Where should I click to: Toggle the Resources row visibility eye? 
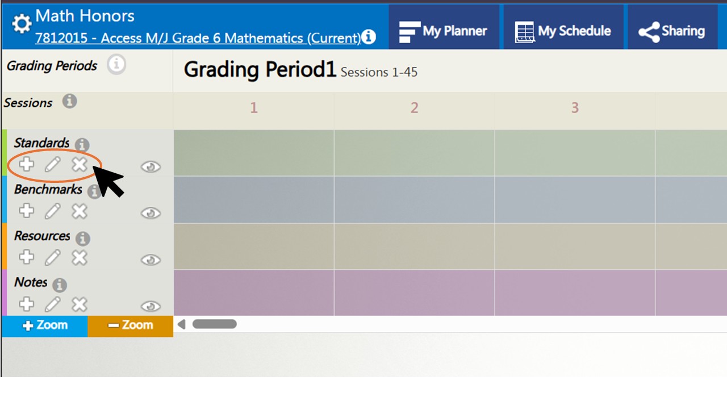click(x=151, y=260)
